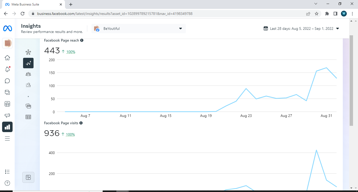Click the Facebook Page visits info icon
Viewport: 358px width, 192px height.
click(x=81, y=123)
